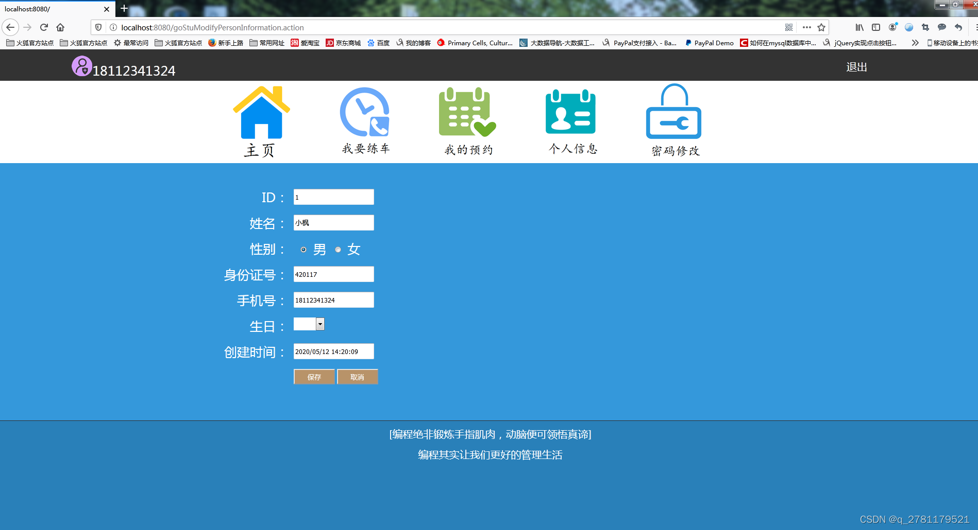Viewport: 978px width, 530px height.
Task: Switch to the localhost:8080 browser tab
Action: pyautogui.click(x=52, y=9)
